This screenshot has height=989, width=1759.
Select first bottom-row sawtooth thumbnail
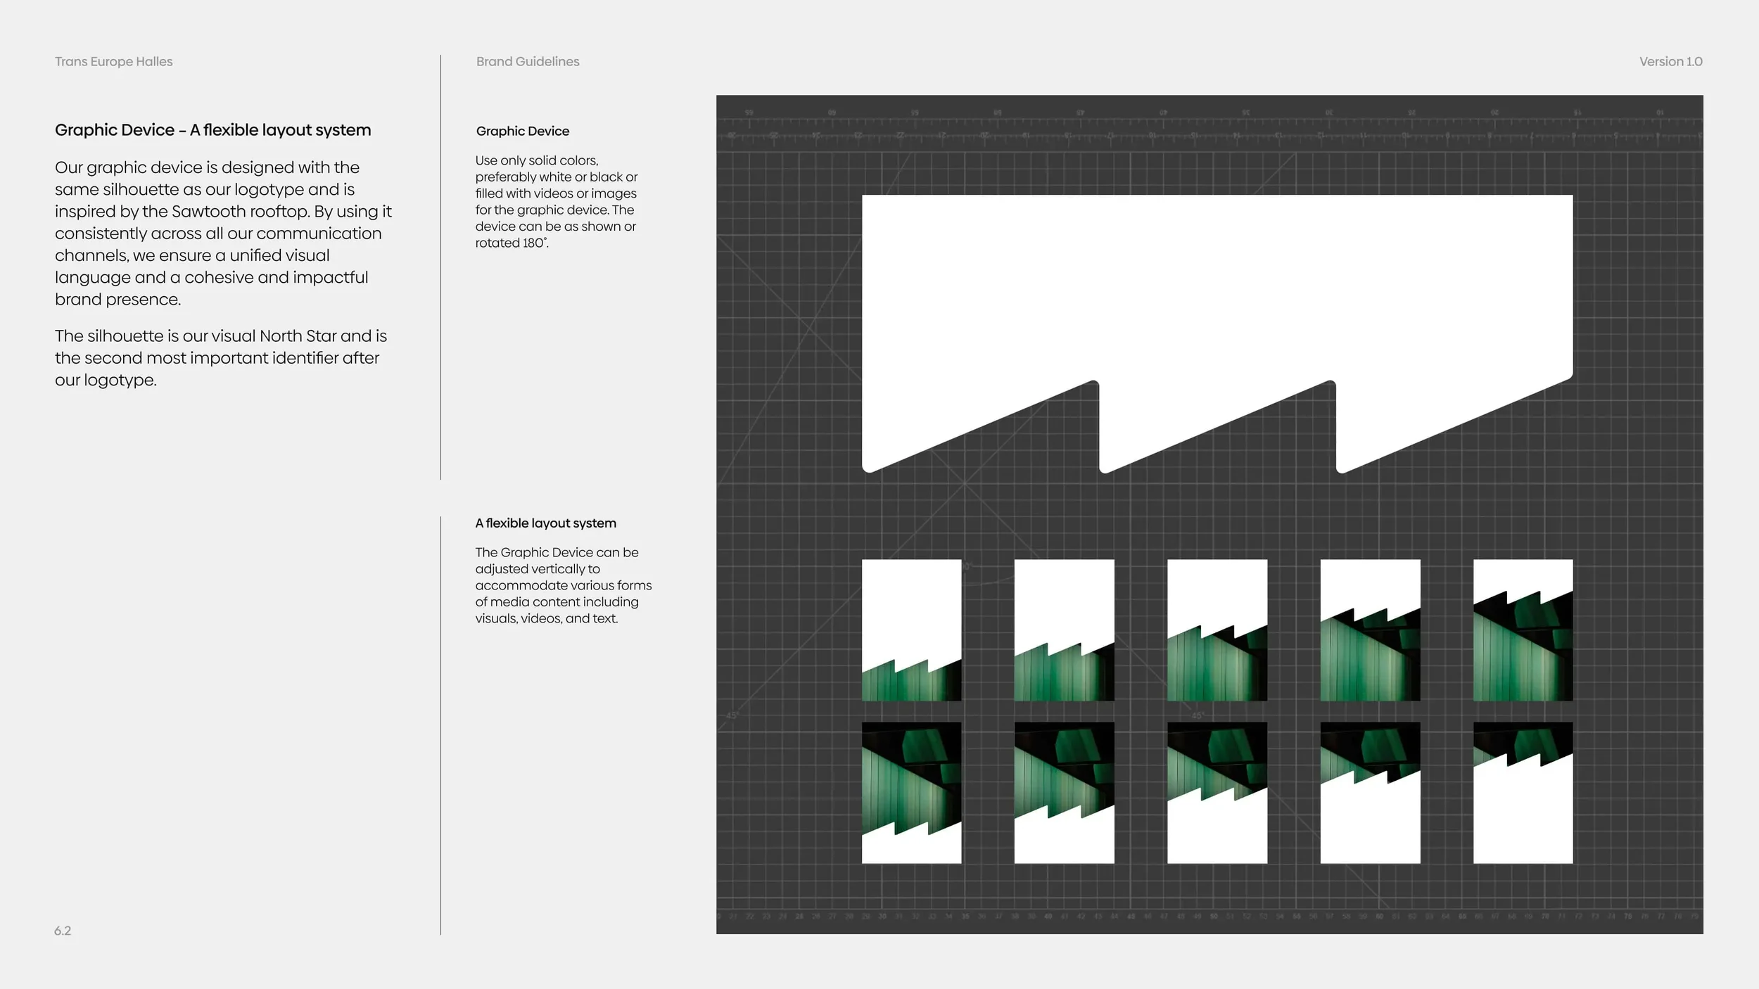[x=911, y=792]
